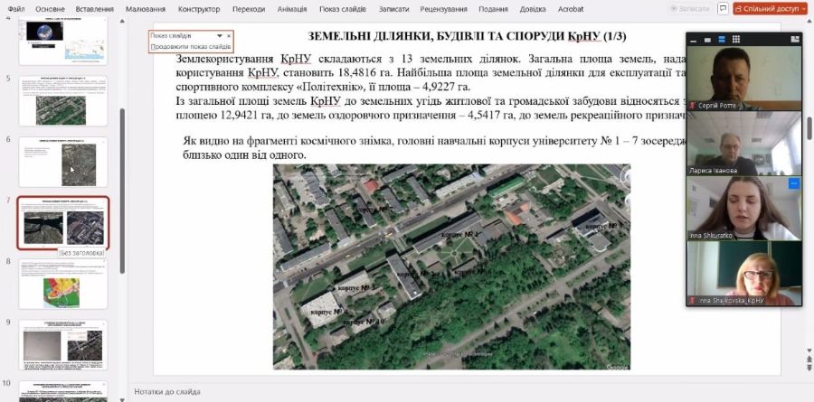Open the comments pane icon
Screen dimensions: 814x402
tap(722, 8)
